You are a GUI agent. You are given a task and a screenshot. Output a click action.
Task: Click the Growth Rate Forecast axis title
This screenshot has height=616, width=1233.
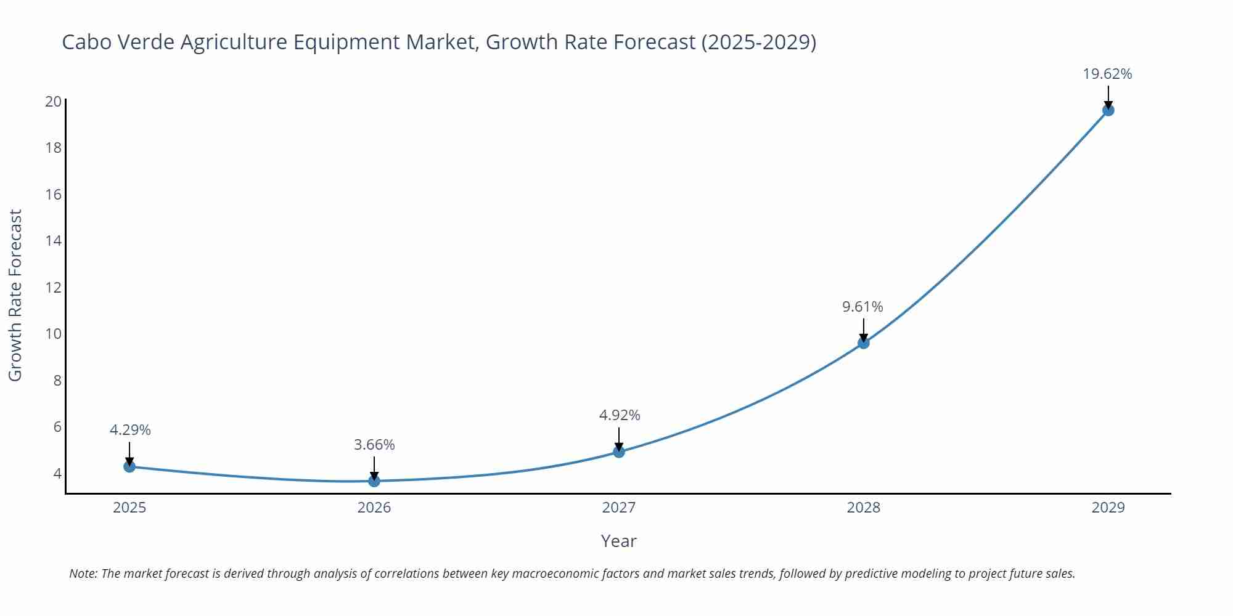click(x=15, y=295)
